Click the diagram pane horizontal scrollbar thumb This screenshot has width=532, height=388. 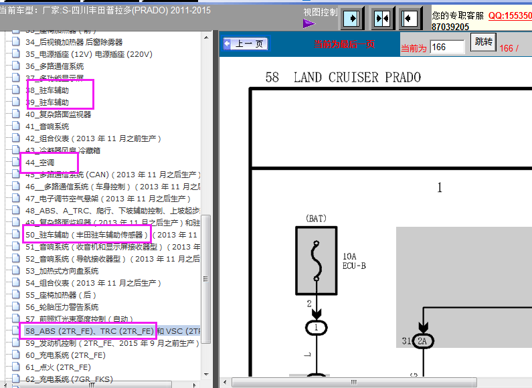354,382
